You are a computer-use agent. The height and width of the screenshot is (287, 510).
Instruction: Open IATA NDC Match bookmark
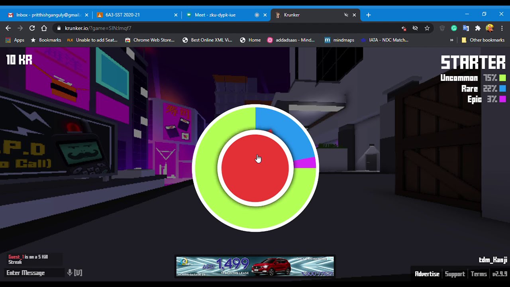384,40
